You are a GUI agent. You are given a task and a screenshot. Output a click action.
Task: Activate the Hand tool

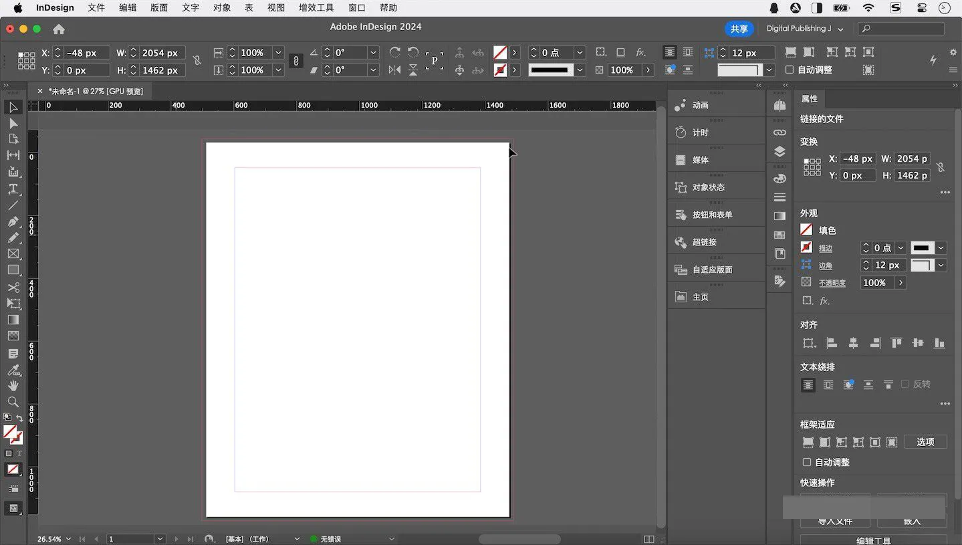[13, 386]
